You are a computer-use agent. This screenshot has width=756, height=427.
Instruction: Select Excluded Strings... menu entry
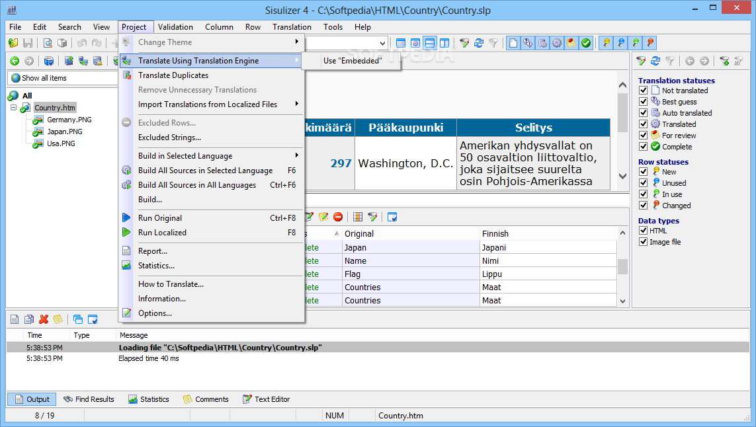click(x=212, y=137)
